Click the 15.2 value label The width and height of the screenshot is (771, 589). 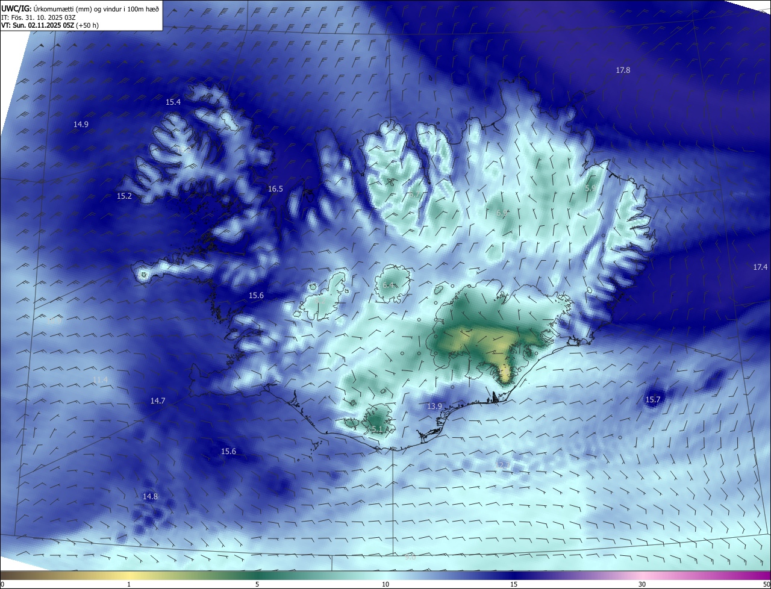pos(124,196)
